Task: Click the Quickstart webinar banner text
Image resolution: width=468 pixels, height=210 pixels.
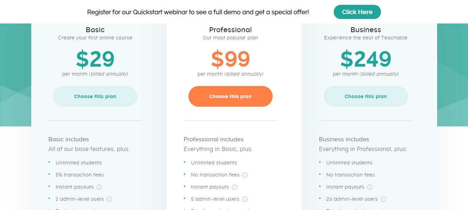Action: coord(198,12)
